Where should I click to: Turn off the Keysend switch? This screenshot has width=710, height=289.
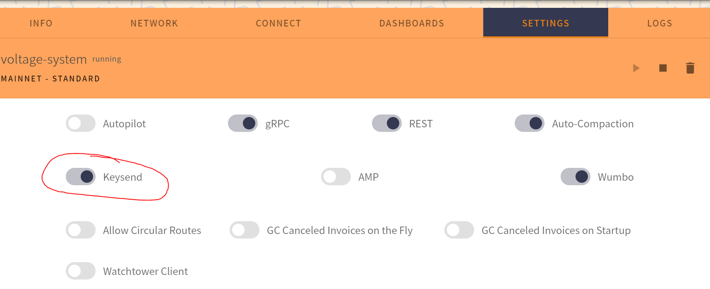(x=81, y=177)
